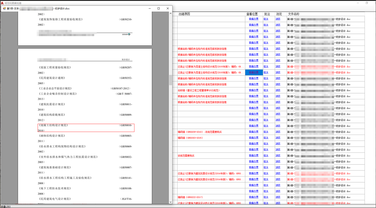Maximize the 初步设计.doc document window
This screenshot has width=376, height=208.
tap(159, 8)
